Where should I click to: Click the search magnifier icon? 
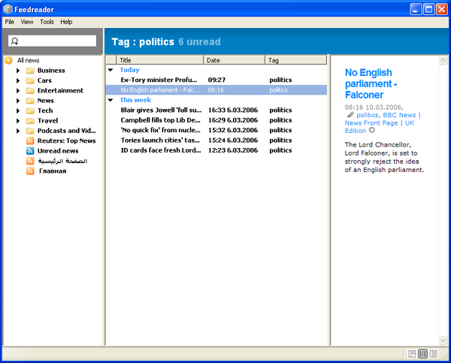pyautogui.click(x=14, y=41)
